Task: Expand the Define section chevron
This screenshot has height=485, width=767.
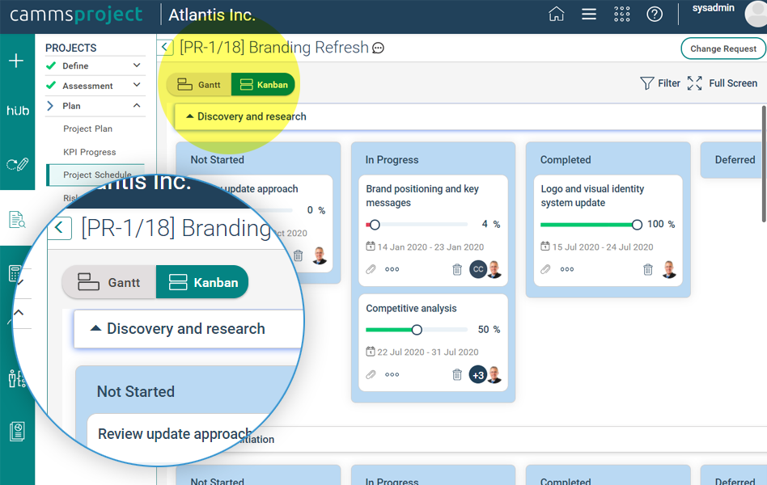Action: [137, 65]
